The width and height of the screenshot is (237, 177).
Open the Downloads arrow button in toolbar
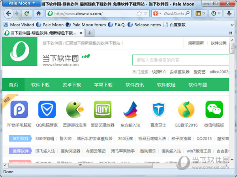[229, 13]
